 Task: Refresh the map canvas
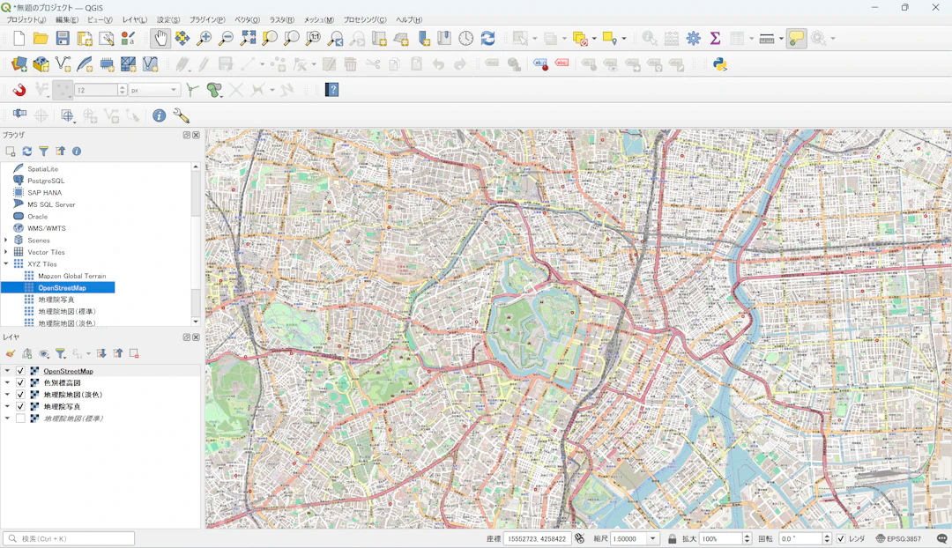point(487,38)
